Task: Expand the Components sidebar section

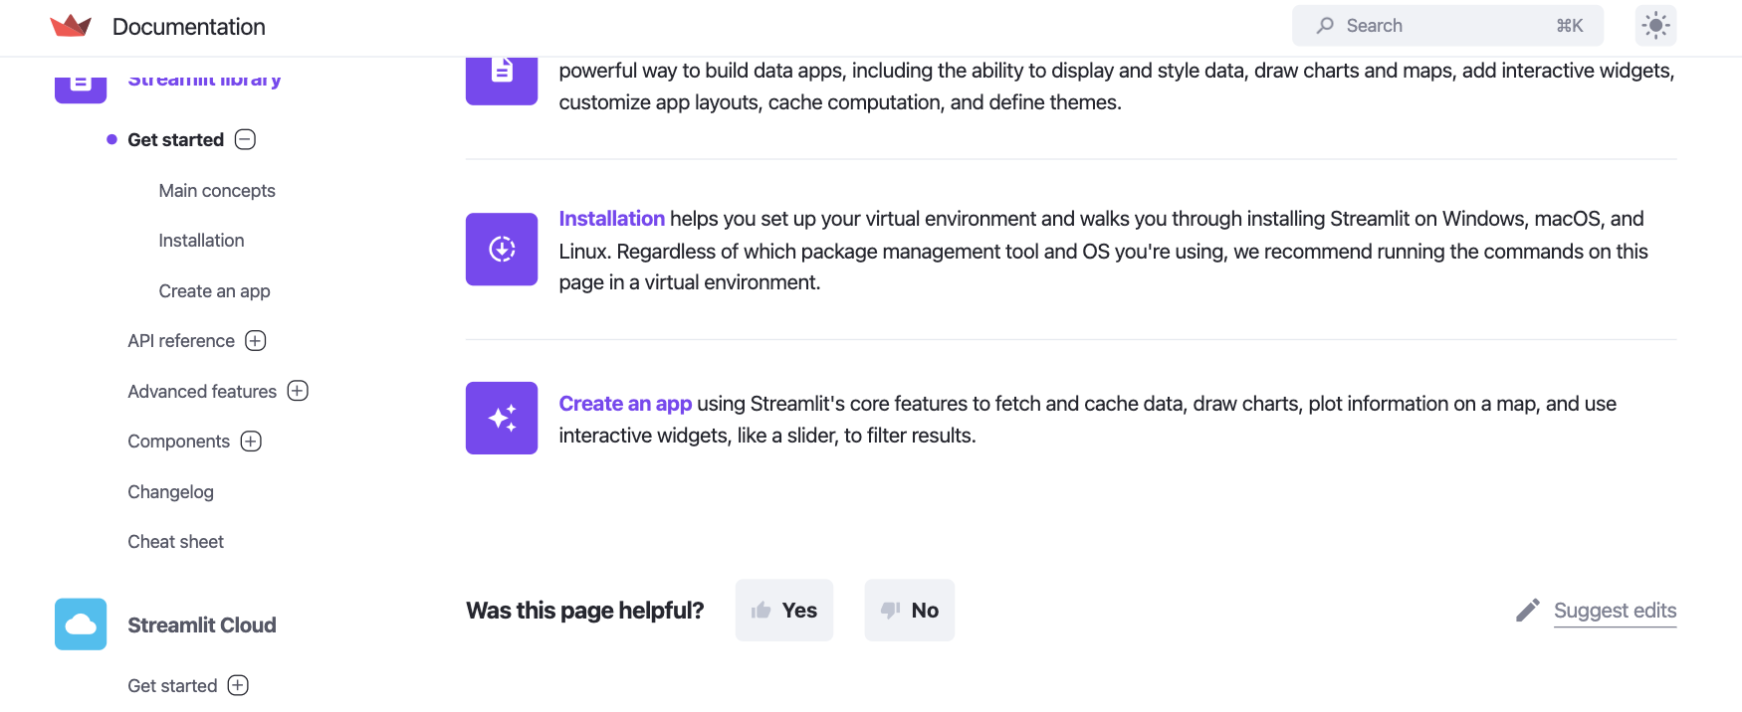Action: [x=251, y=442]
